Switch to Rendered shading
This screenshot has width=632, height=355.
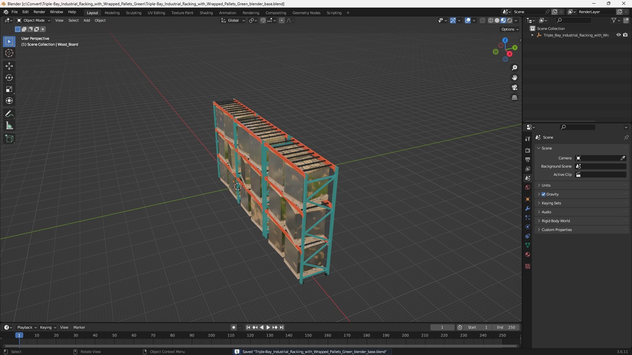pos(510,20)
